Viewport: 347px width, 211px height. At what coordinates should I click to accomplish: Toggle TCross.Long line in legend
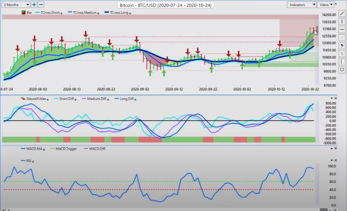click(x=116, y=13)
